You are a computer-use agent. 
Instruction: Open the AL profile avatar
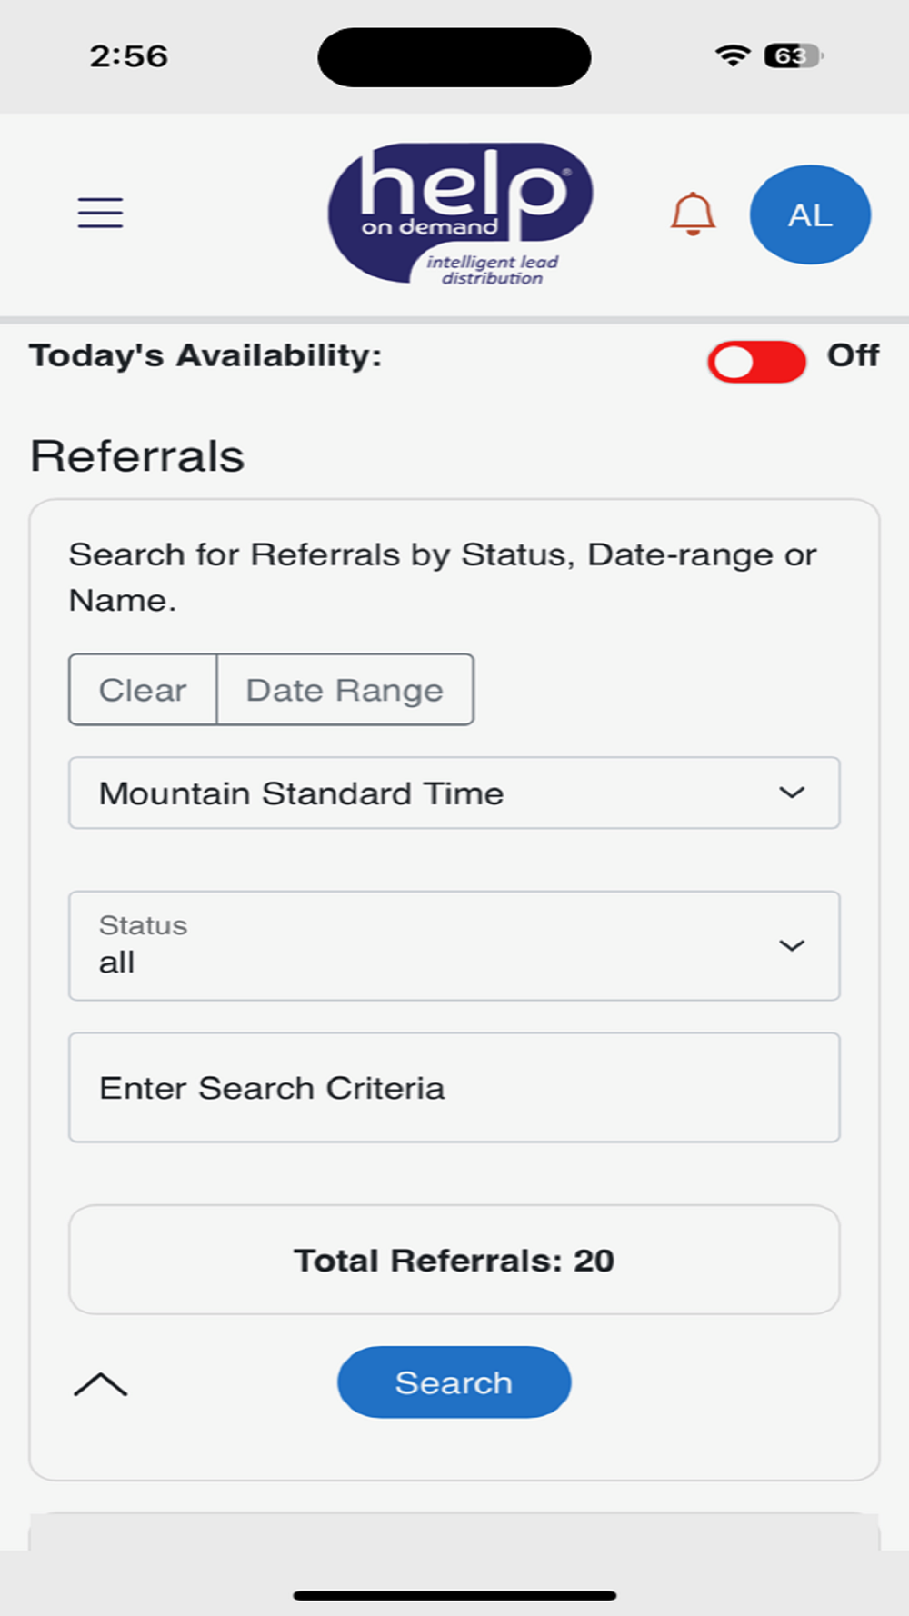[x=810, y=214]
